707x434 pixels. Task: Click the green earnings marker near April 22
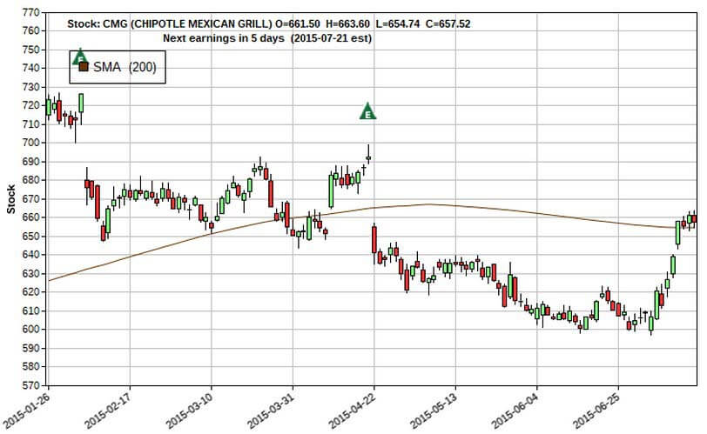(x=368, y=111)
